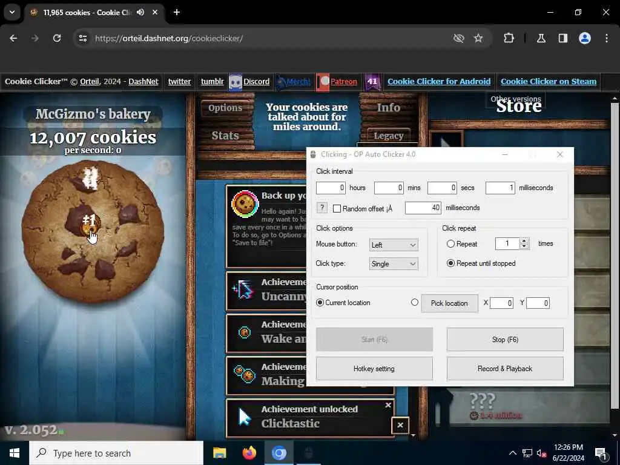The width and height of the screenshot is (620, 465).
Task: Mute the Cookie Clicker tab audio
Action: click(x=140, y=12)
